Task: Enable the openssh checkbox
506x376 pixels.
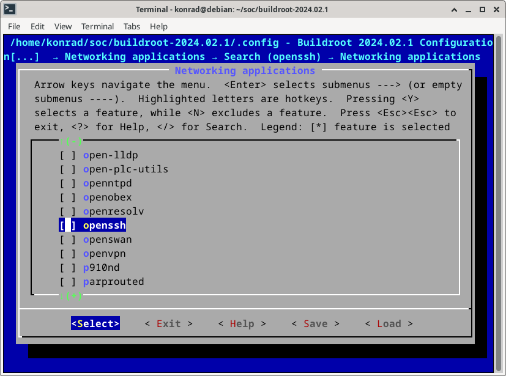Action: (x=68, y=226)
